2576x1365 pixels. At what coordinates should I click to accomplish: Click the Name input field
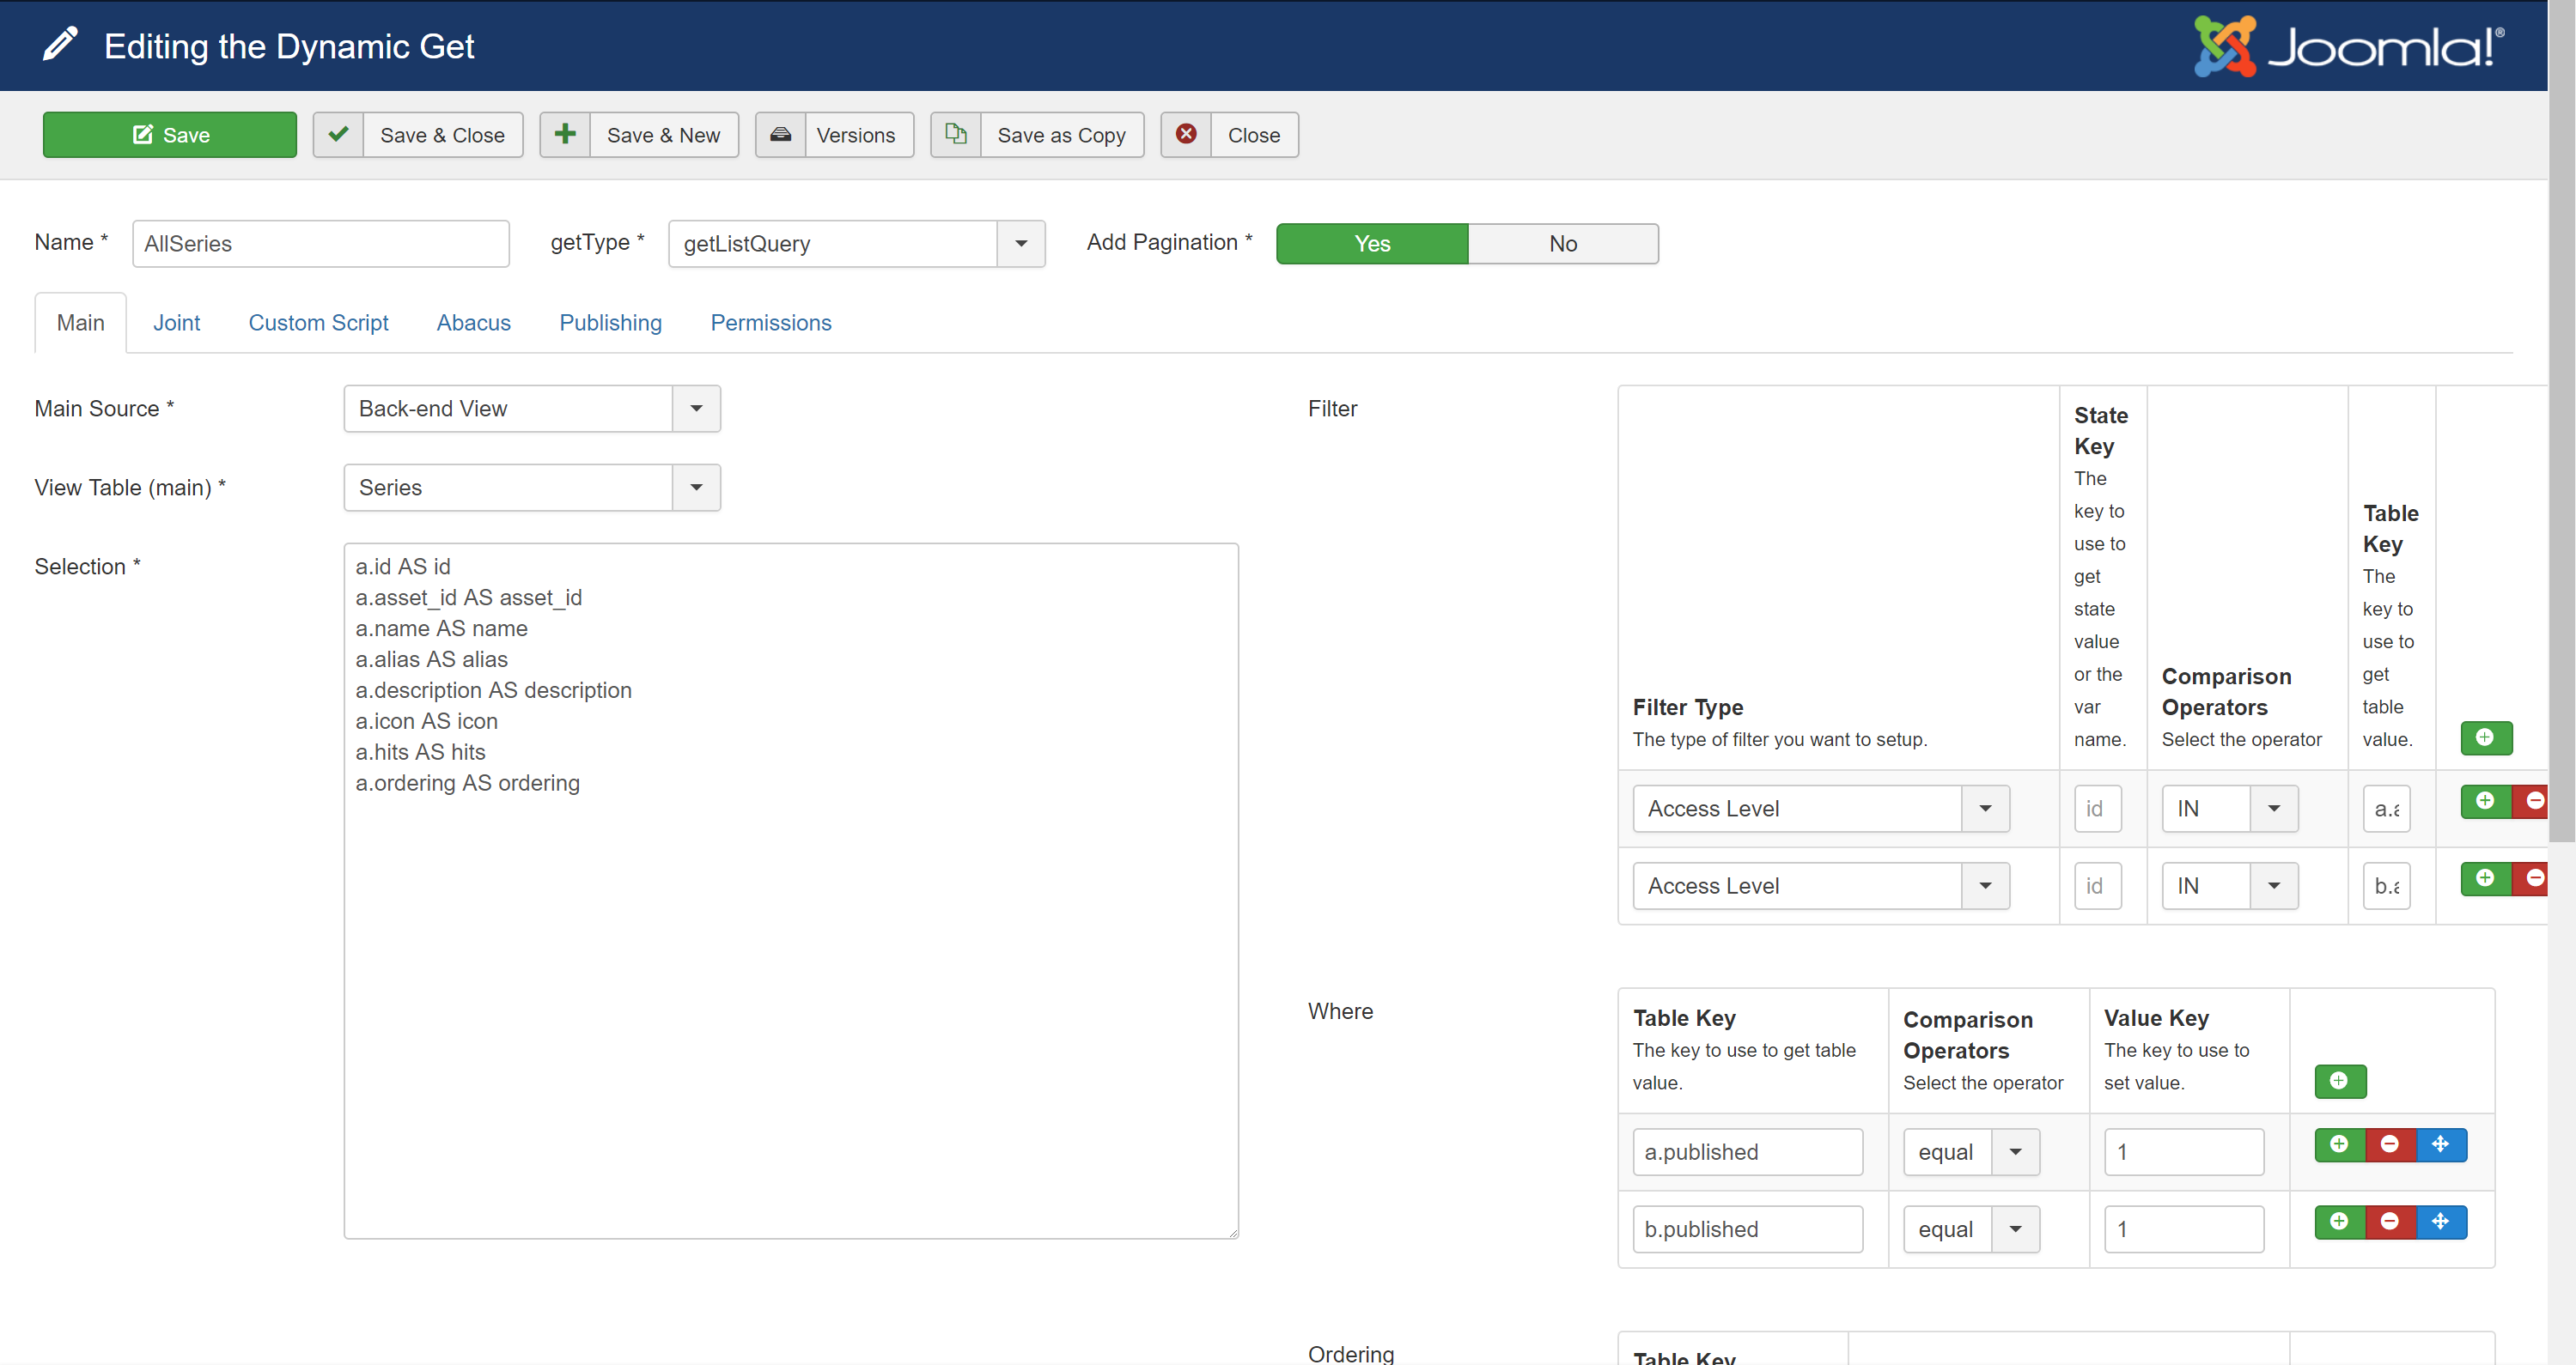tap(321, 244)
